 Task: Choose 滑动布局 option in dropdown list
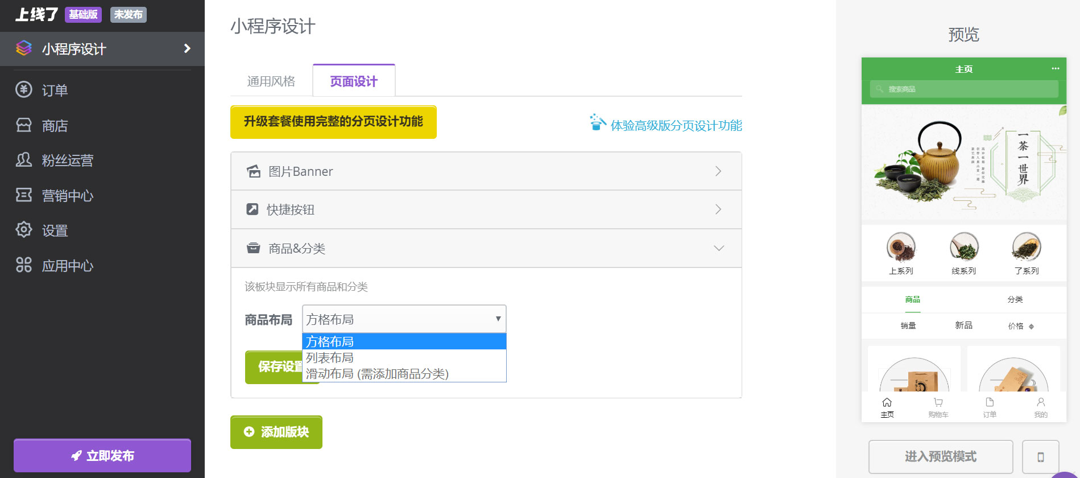point(377,374)
